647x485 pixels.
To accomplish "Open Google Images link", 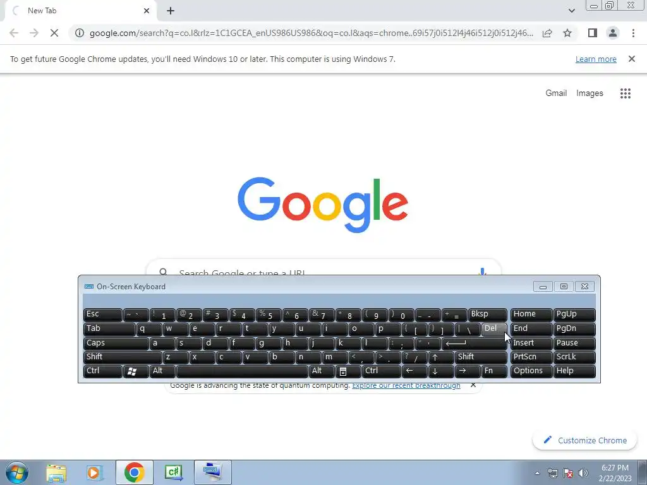I will (590, 93).
